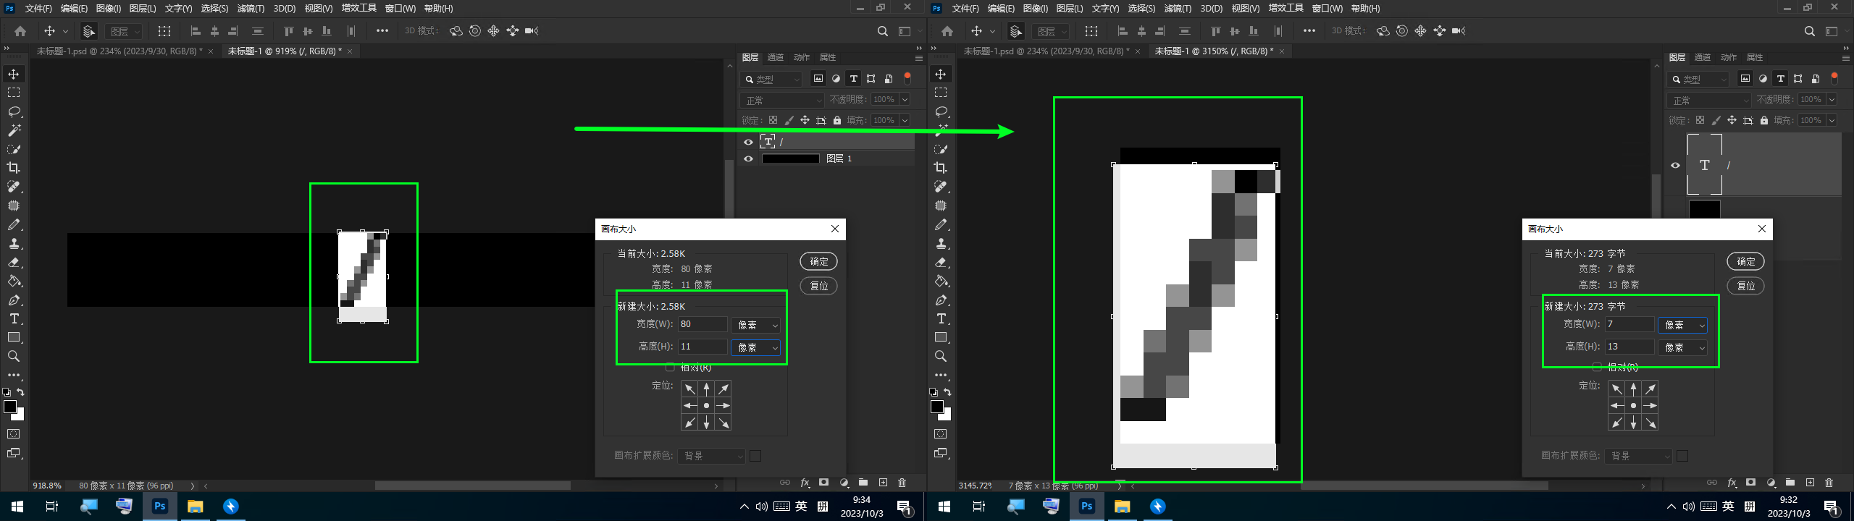Switch to 通道 tab in right panel
This screenshot has height=521, width=1854.
(x=1703, y=57)
